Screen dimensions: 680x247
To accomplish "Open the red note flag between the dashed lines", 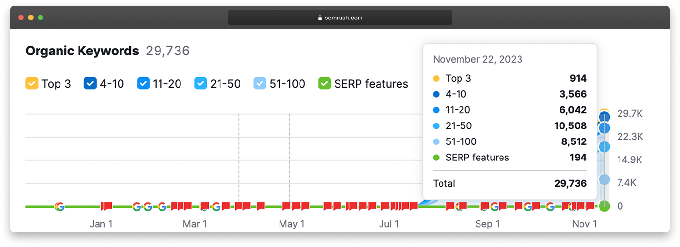I will click(260, 206).
